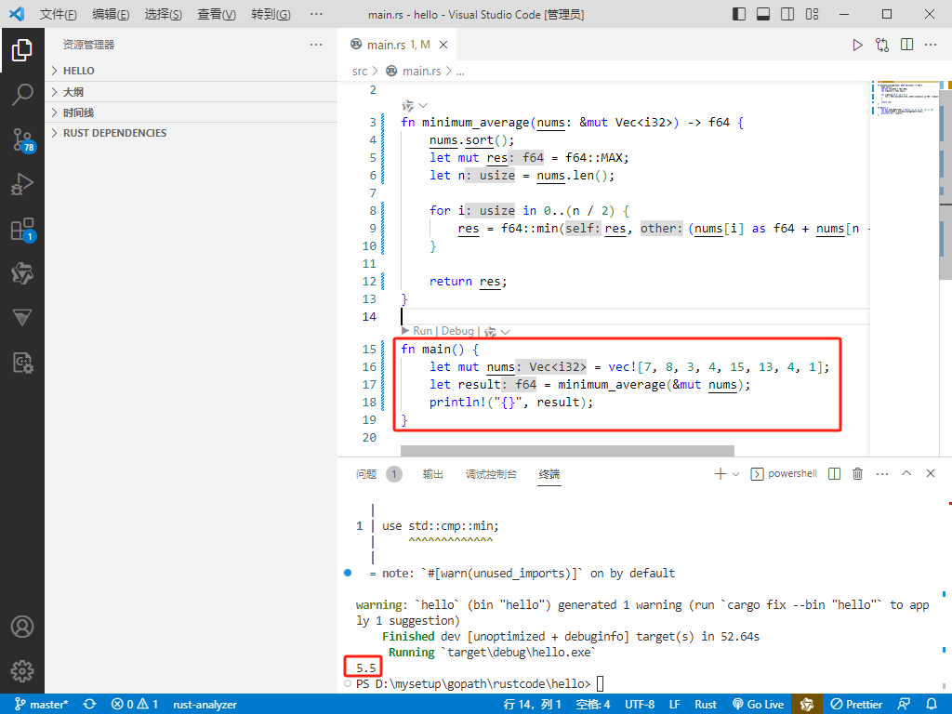Open the 文件(F) menu

(59, 14)
